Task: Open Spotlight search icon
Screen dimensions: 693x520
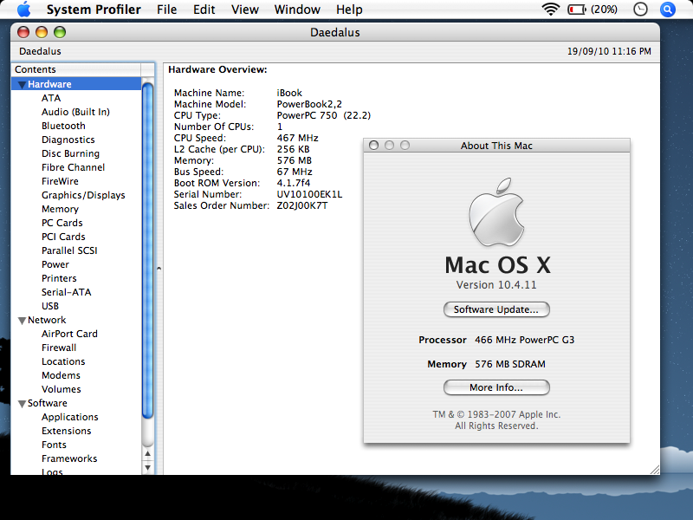Action: click(667, 10)
